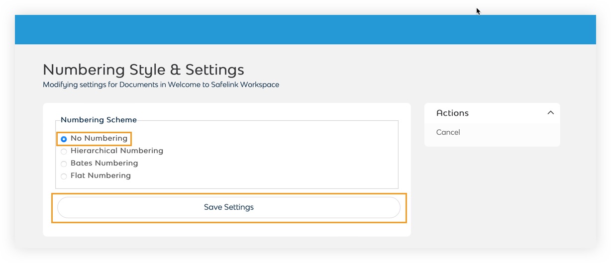Select the No Numbering radio button
This screenshot has width=611, height=263.
pyautogui.click(x=64, y=139)
